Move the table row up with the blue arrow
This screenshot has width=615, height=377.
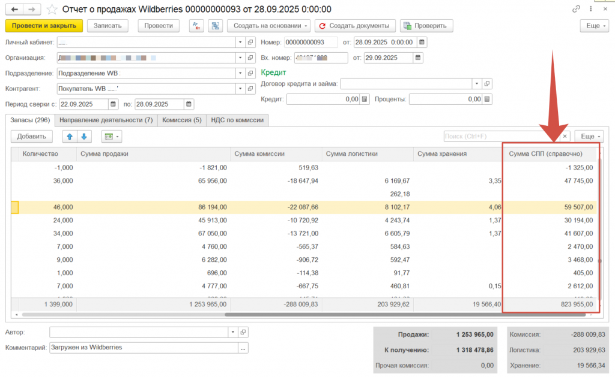click(x=70, y=137)
